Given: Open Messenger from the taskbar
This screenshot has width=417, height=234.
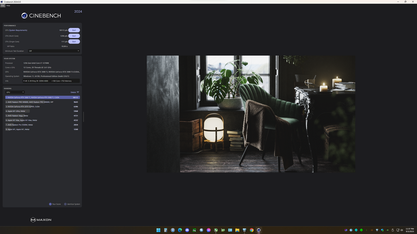Looking at the screenshot, I should coord(208,230).
